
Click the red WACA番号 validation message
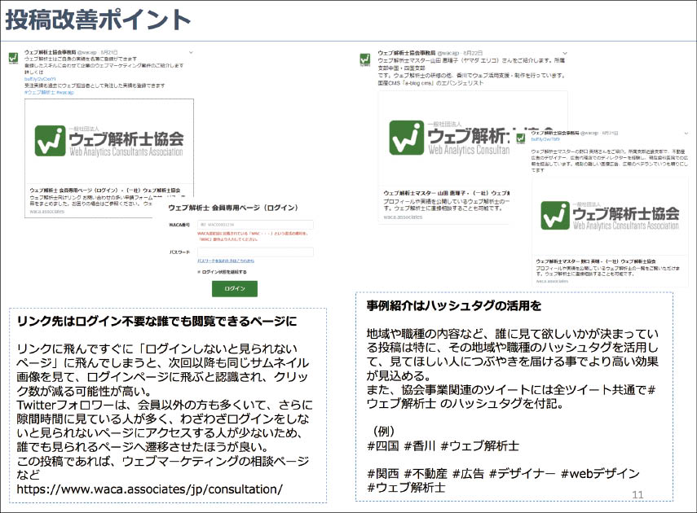coord(253,236)
